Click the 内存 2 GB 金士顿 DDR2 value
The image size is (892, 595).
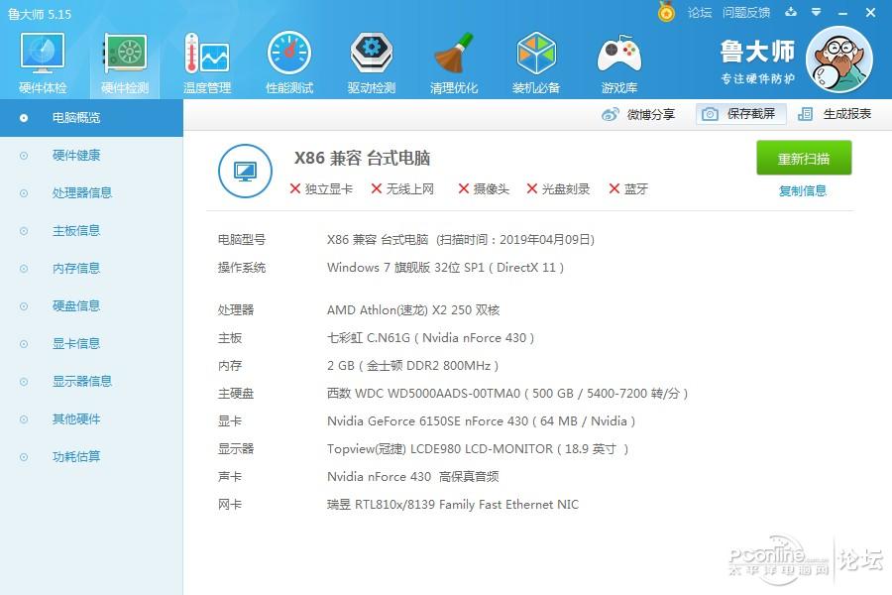click(412, 366)
